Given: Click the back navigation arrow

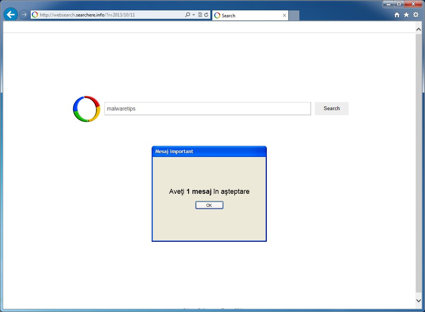Looking at the screenshot, I should pyautogui.click(x=10, y=14).
